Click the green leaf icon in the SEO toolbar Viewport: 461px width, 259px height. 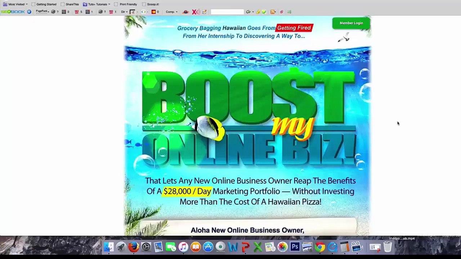coord(264,12)
